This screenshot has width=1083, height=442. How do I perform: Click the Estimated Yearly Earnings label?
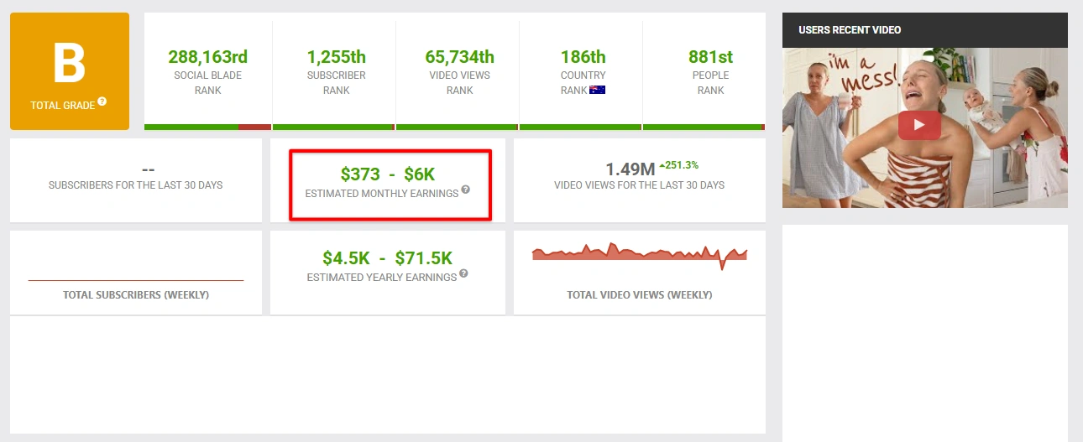(382, 277)
